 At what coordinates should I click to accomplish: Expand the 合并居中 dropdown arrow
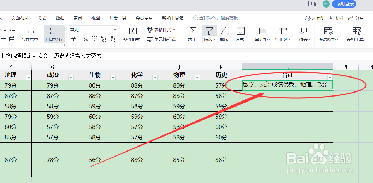pos(40,40)
